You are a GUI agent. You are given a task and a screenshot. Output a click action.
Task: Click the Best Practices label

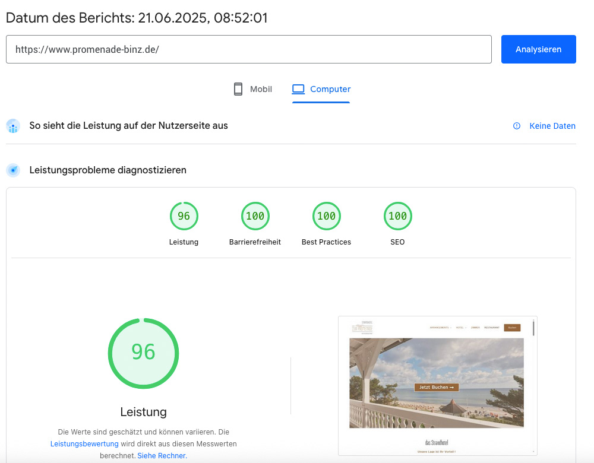coord(326,242)
